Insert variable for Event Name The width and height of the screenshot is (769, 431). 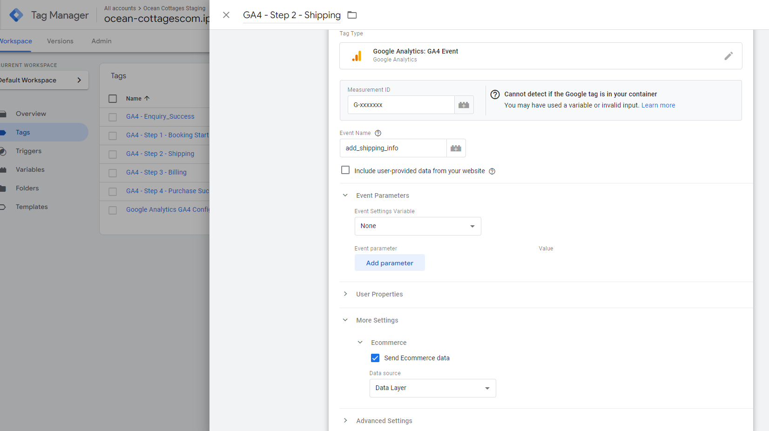(x=456, y=148)
